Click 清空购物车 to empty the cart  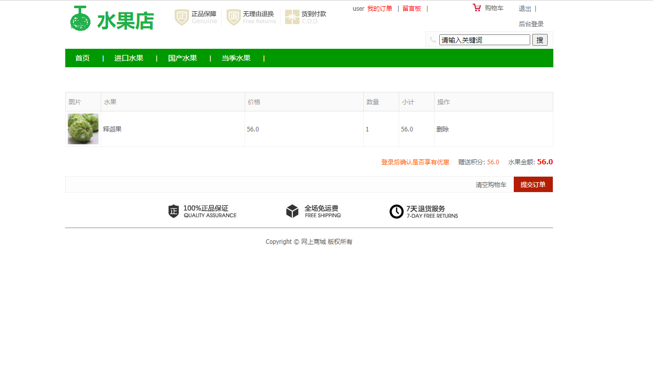[491, 185]
